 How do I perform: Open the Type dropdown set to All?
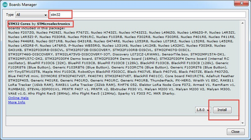tap(31, 15)
